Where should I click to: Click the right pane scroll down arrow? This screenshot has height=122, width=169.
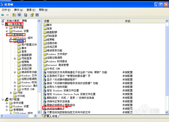167,112
